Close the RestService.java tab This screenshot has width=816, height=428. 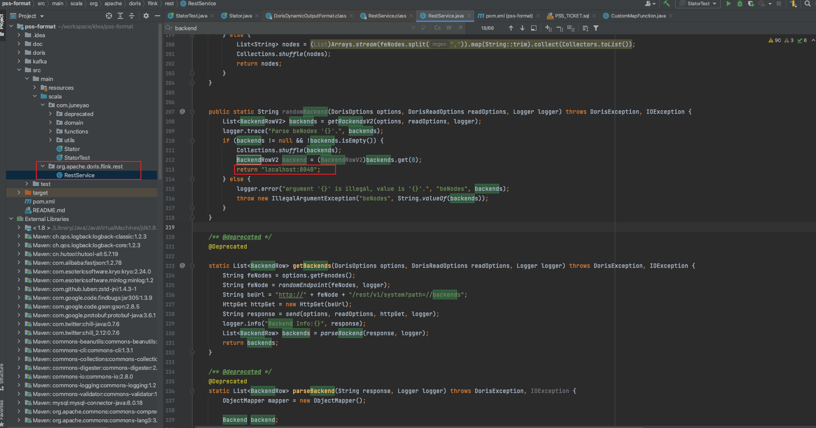(x=469, y=16)
